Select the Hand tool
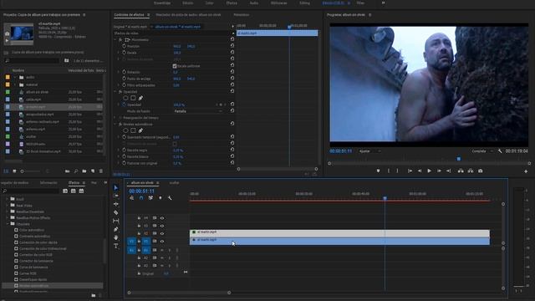 click(x=115, y=237)
